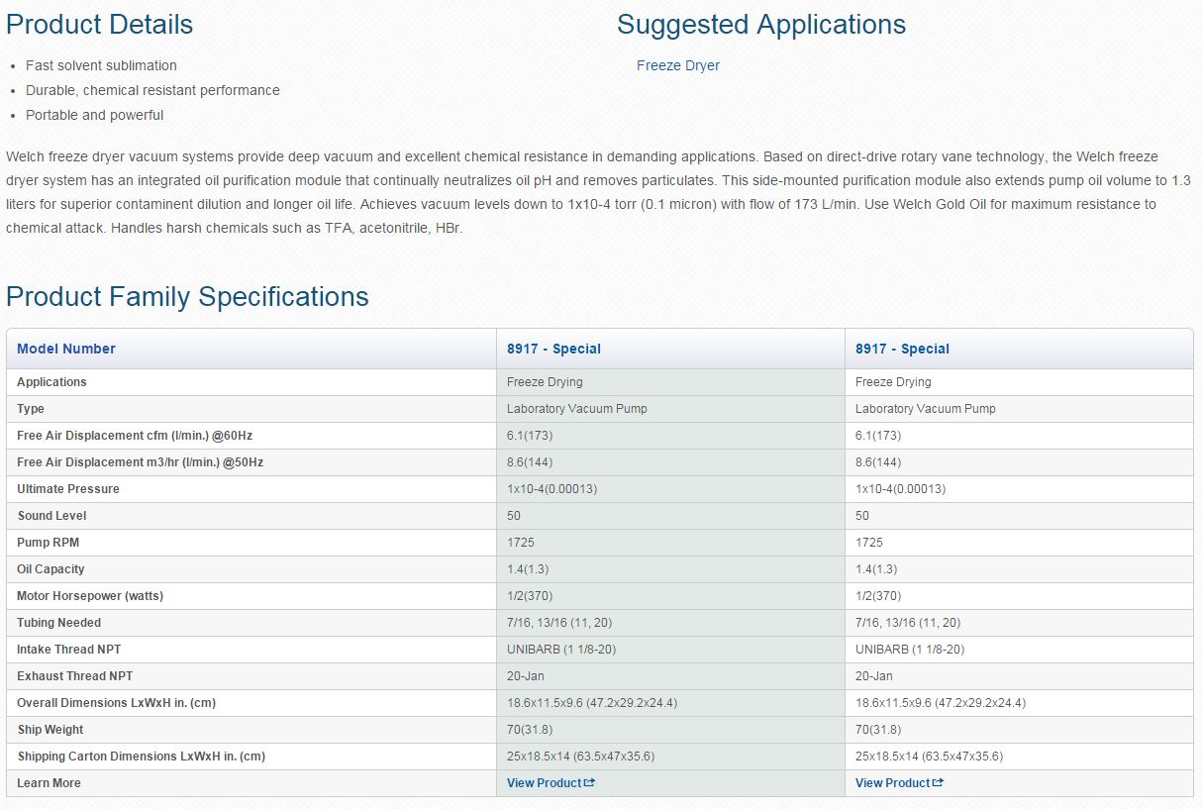
Task: Click the 'Durable, chemical resistant performance' bullet
Action: click(x=152, y=90)
